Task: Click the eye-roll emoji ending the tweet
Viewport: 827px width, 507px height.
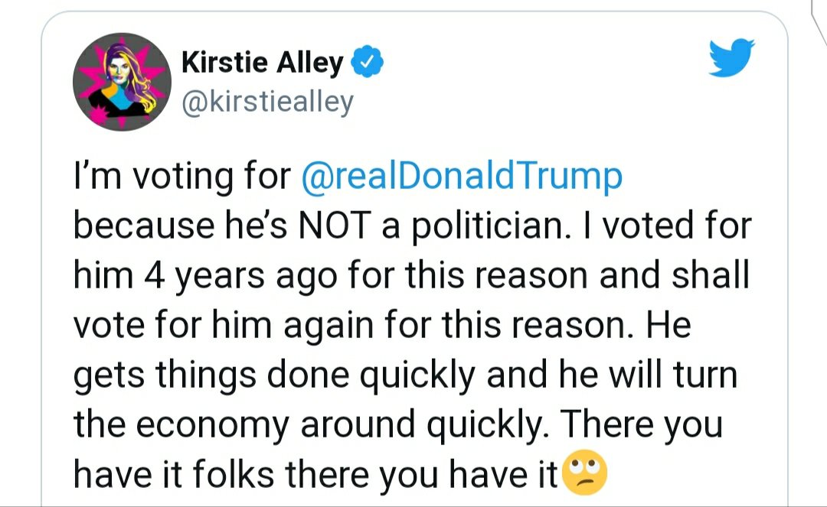Action: [x=585, y=474]
